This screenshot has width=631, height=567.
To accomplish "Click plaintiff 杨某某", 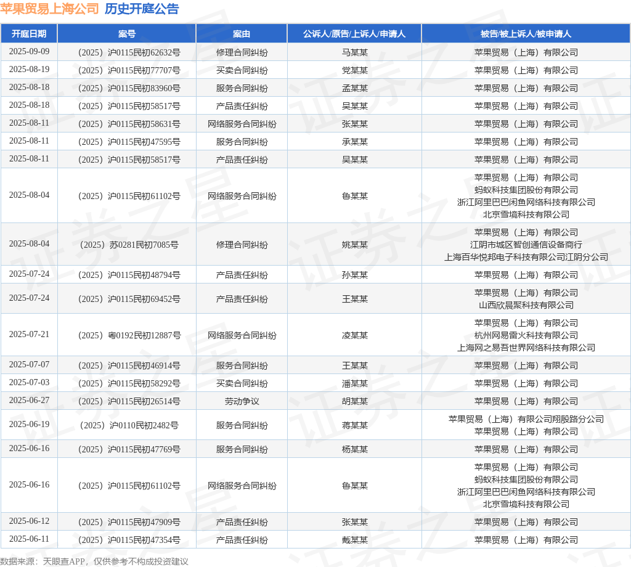I will 354,449.
